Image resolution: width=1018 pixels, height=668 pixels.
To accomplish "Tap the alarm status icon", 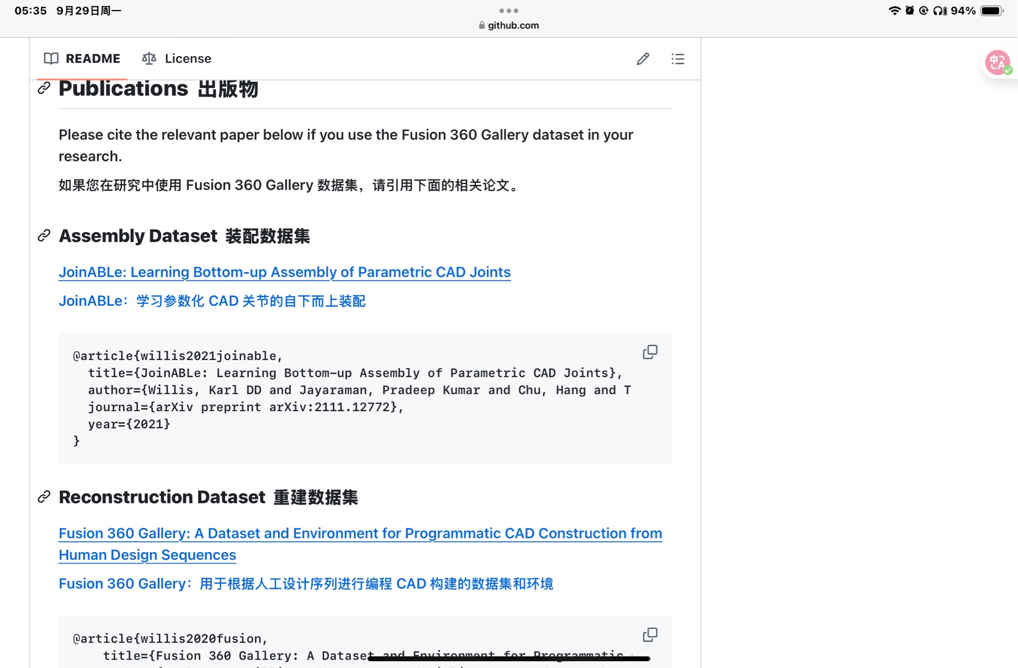I will click(x=909, y=10).
